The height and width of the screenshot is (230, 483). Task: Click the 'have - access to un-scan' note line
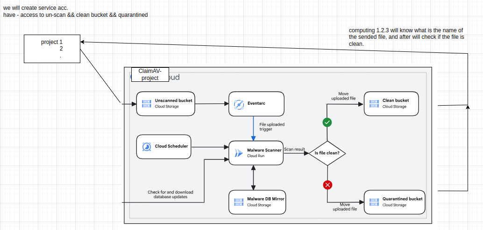point(76,15)
